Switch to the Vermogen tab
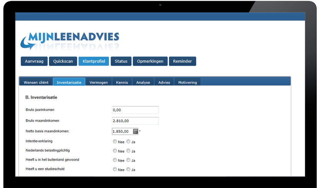 [99, 82]
